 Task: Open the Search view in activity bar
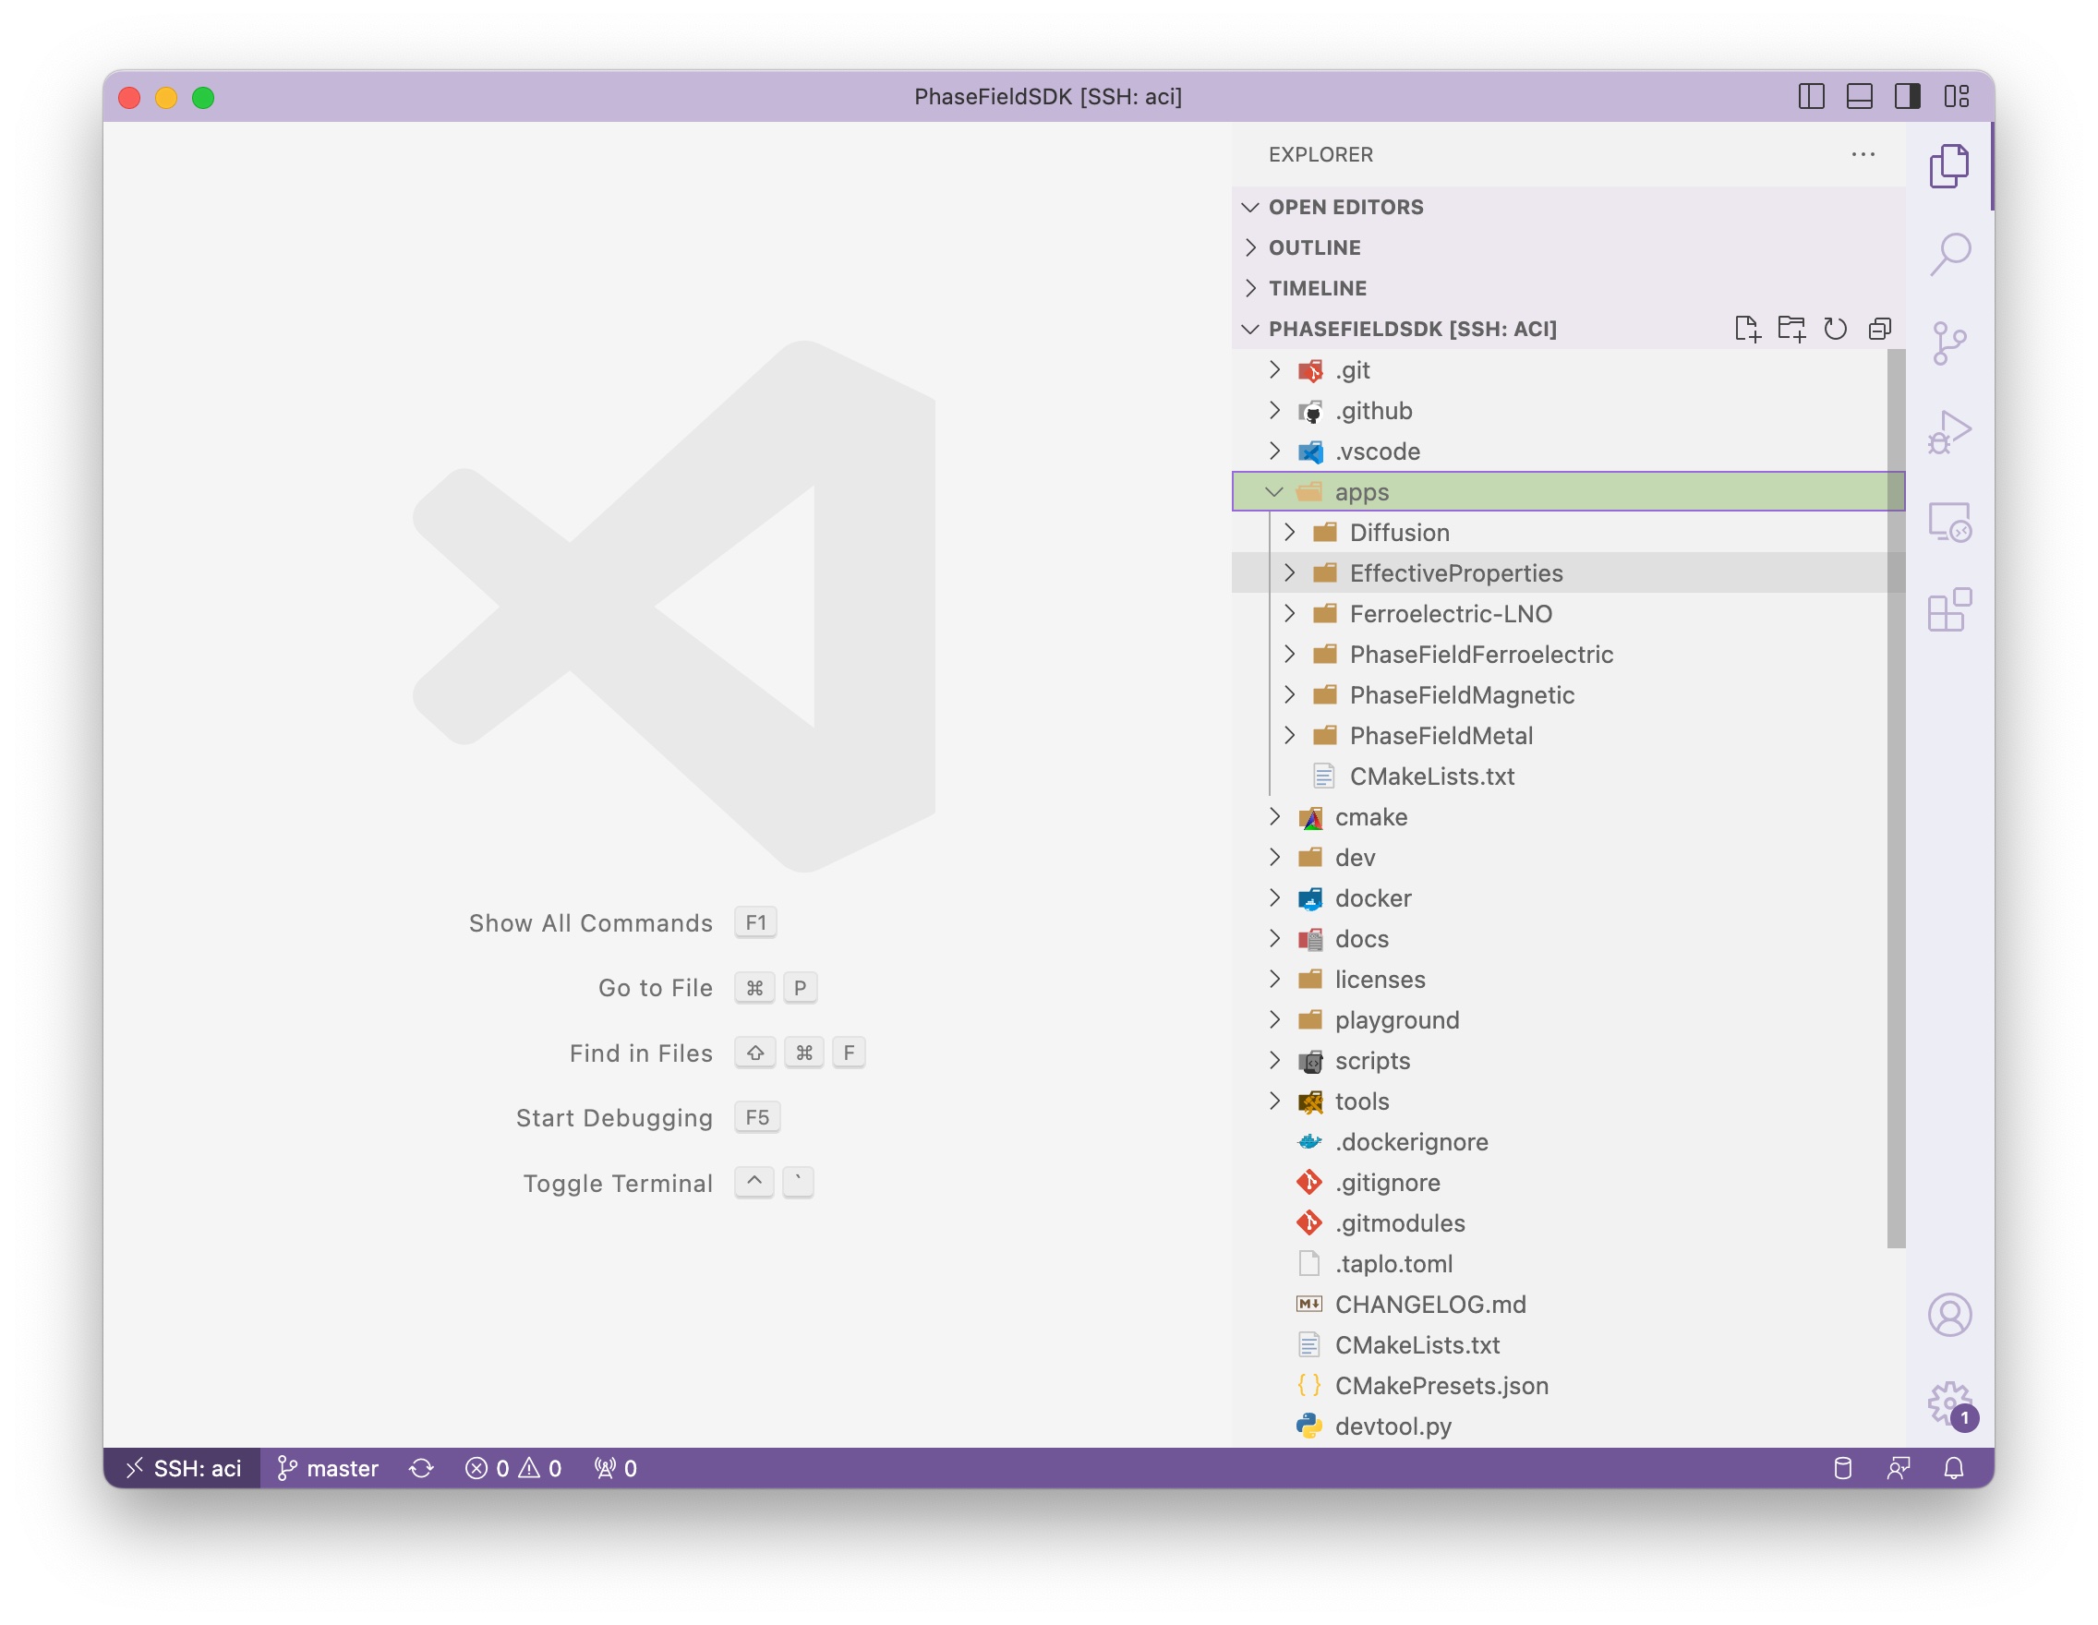1949,254
